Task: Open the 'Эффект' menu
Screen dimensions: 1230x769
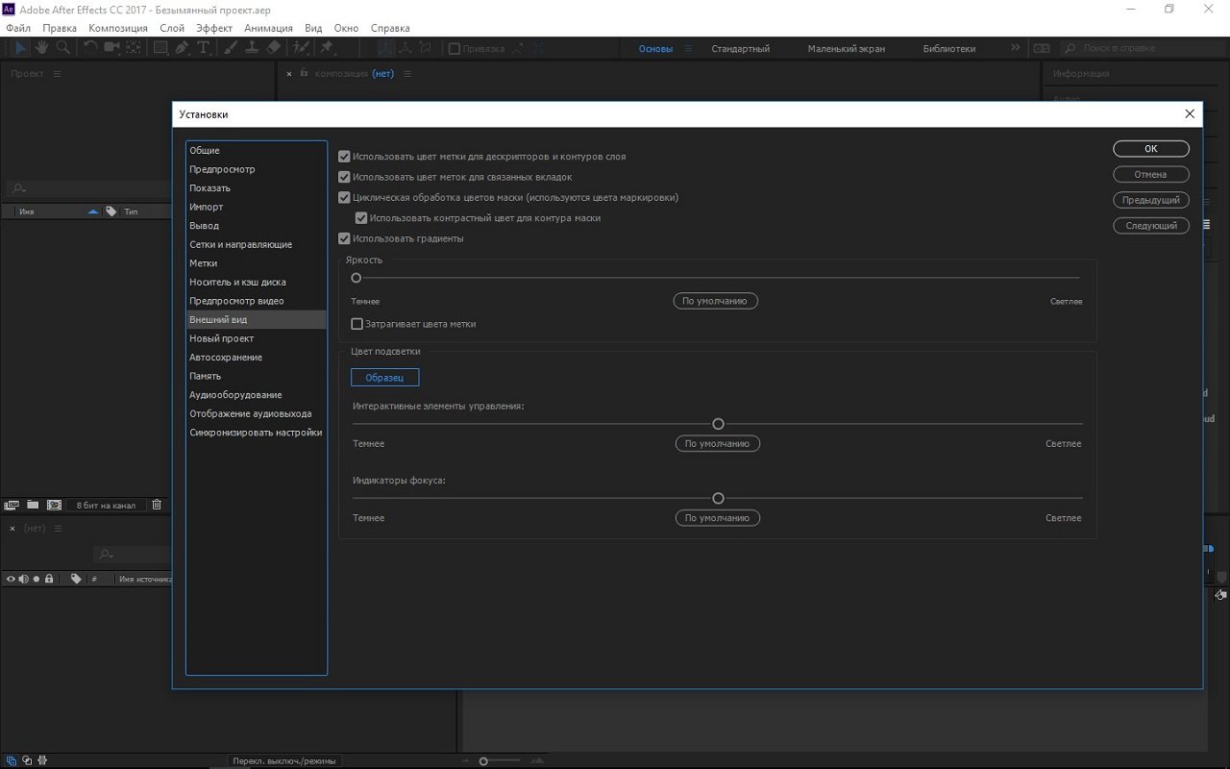Action: click(x=213, y=28)
